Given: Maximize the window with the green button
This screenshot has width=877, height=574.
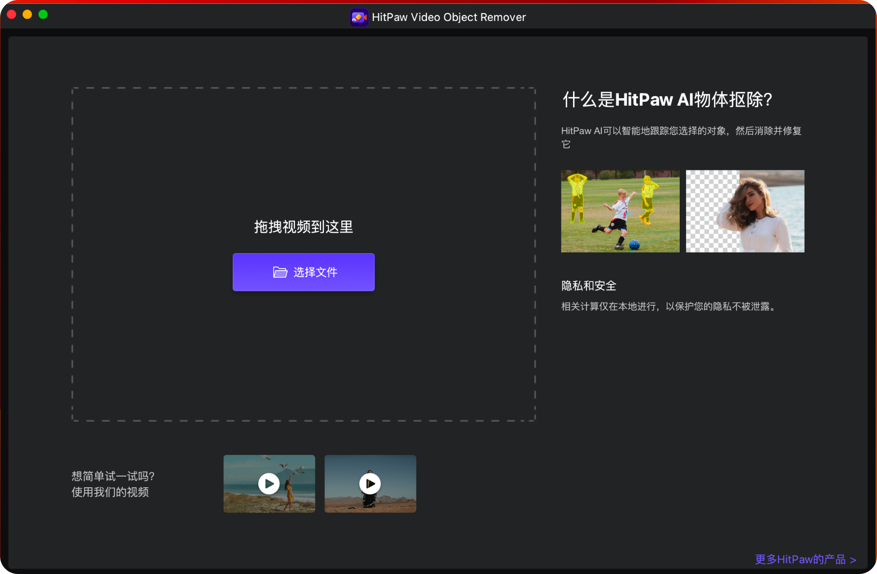Looking at the screenshot, I should point(43,14).
